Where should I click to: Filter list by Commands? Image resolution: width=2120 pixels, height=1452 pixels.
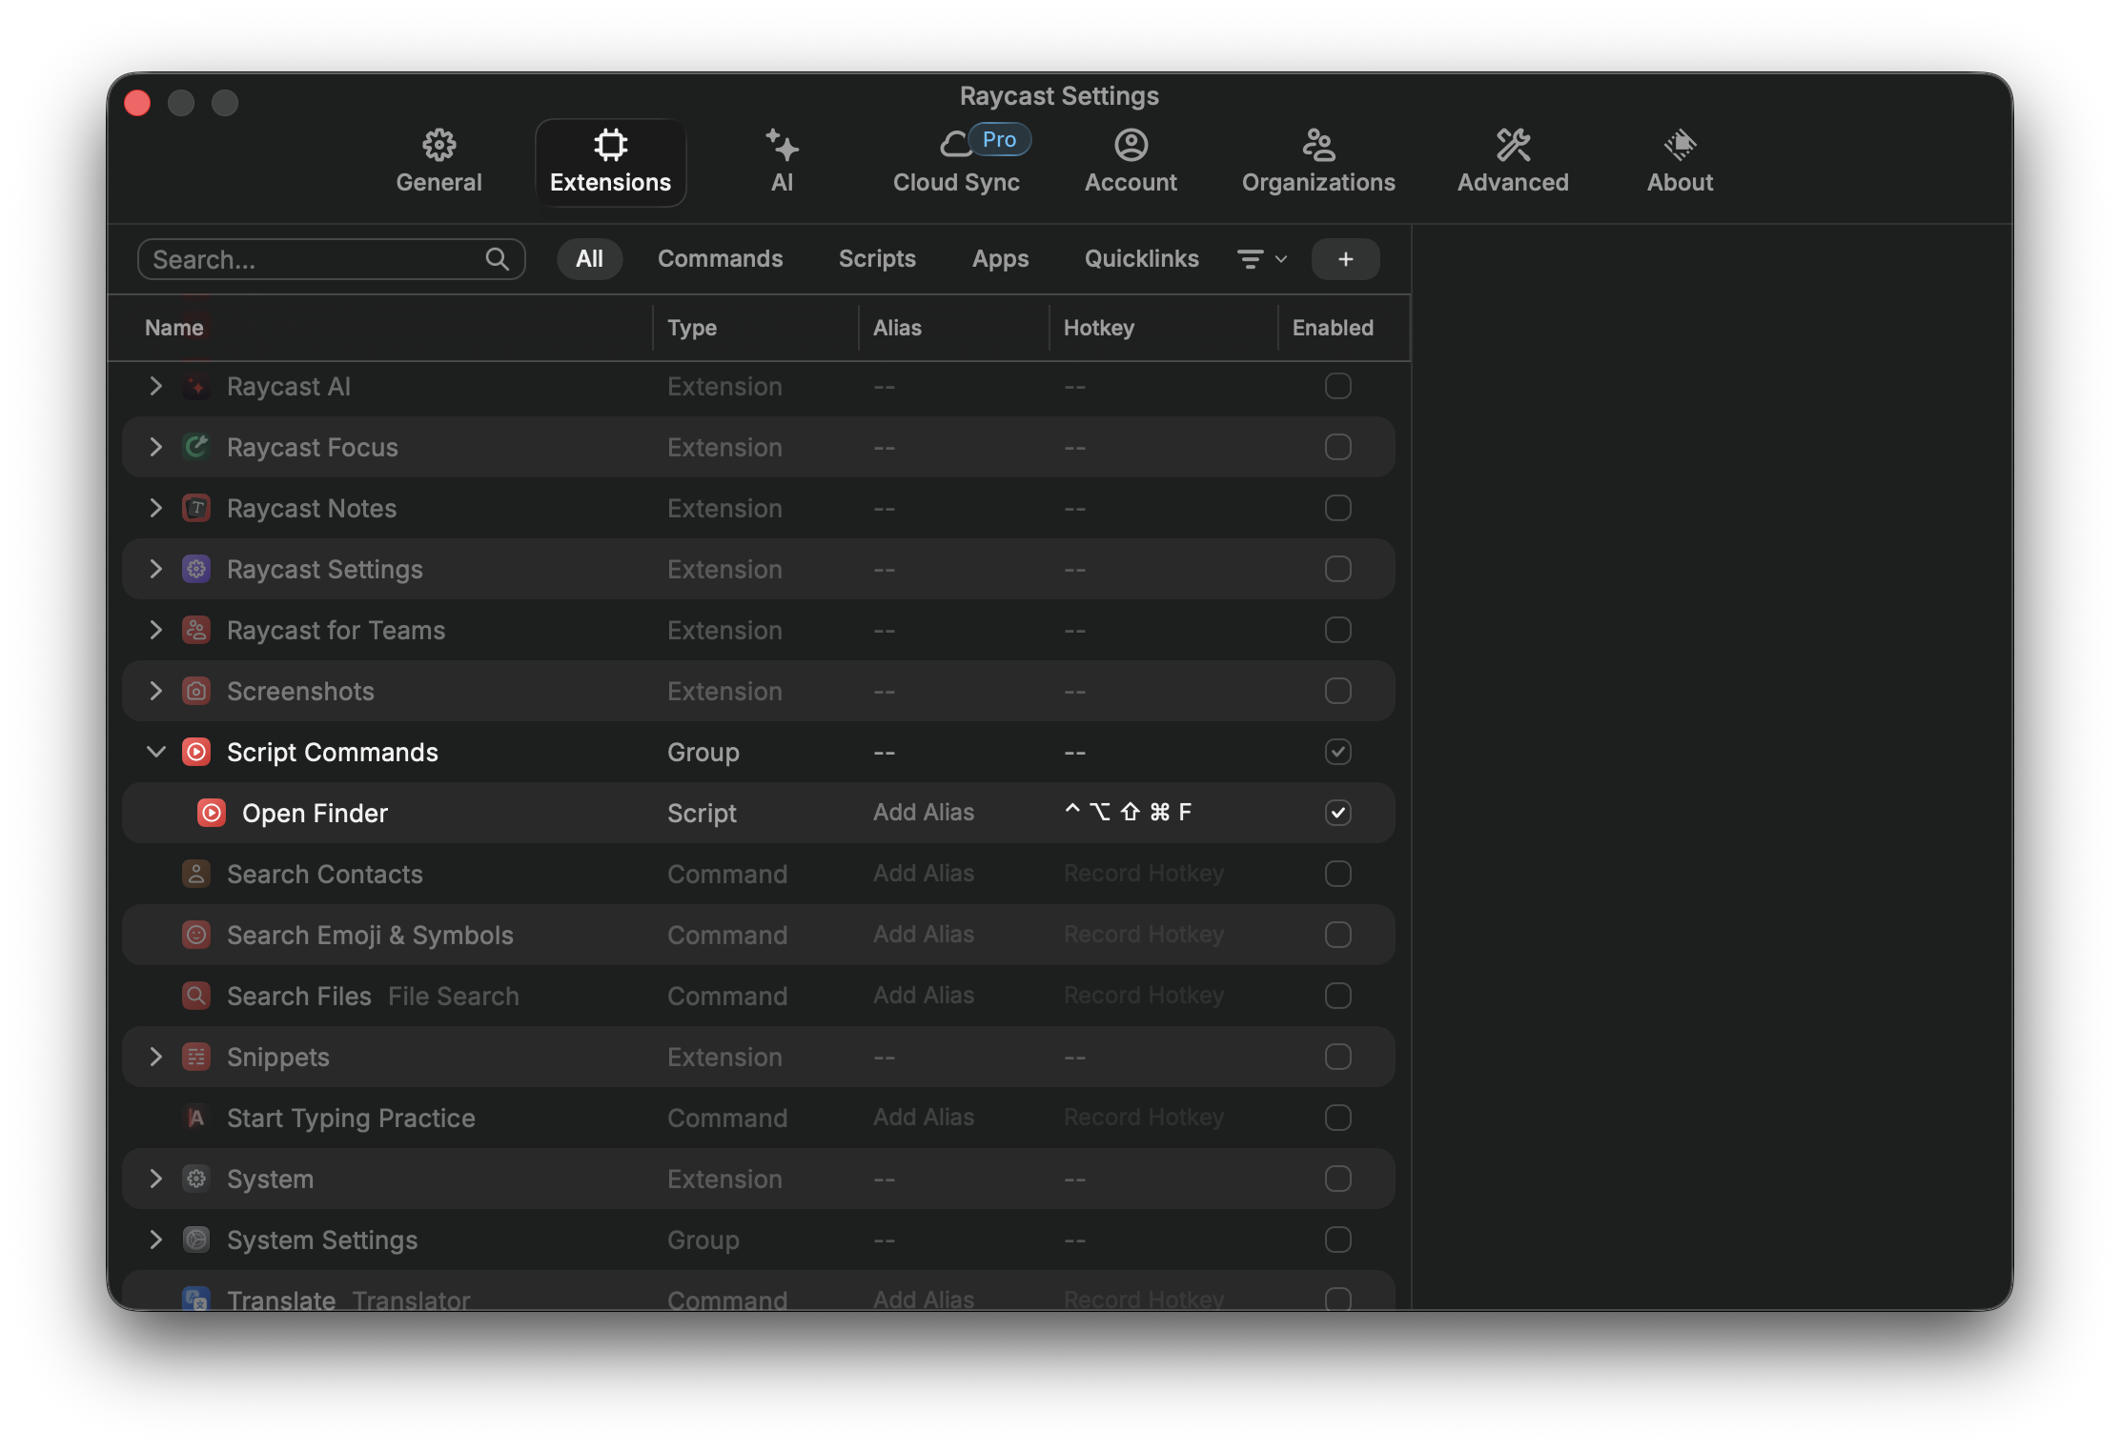click(x=720, y=259)
